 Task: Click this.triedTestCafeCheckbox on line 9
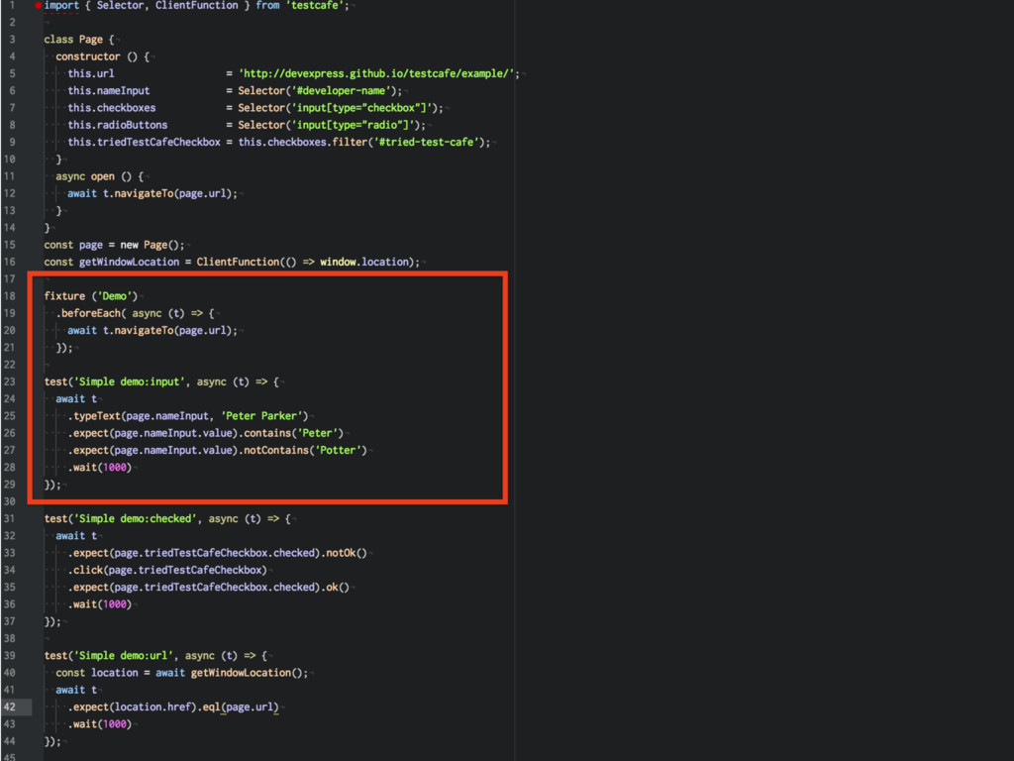click(145, 142)
